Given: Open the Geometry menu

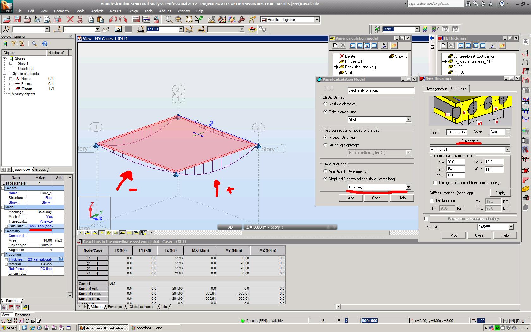Looking at the screenshot, I should click(x=61, y=11).
